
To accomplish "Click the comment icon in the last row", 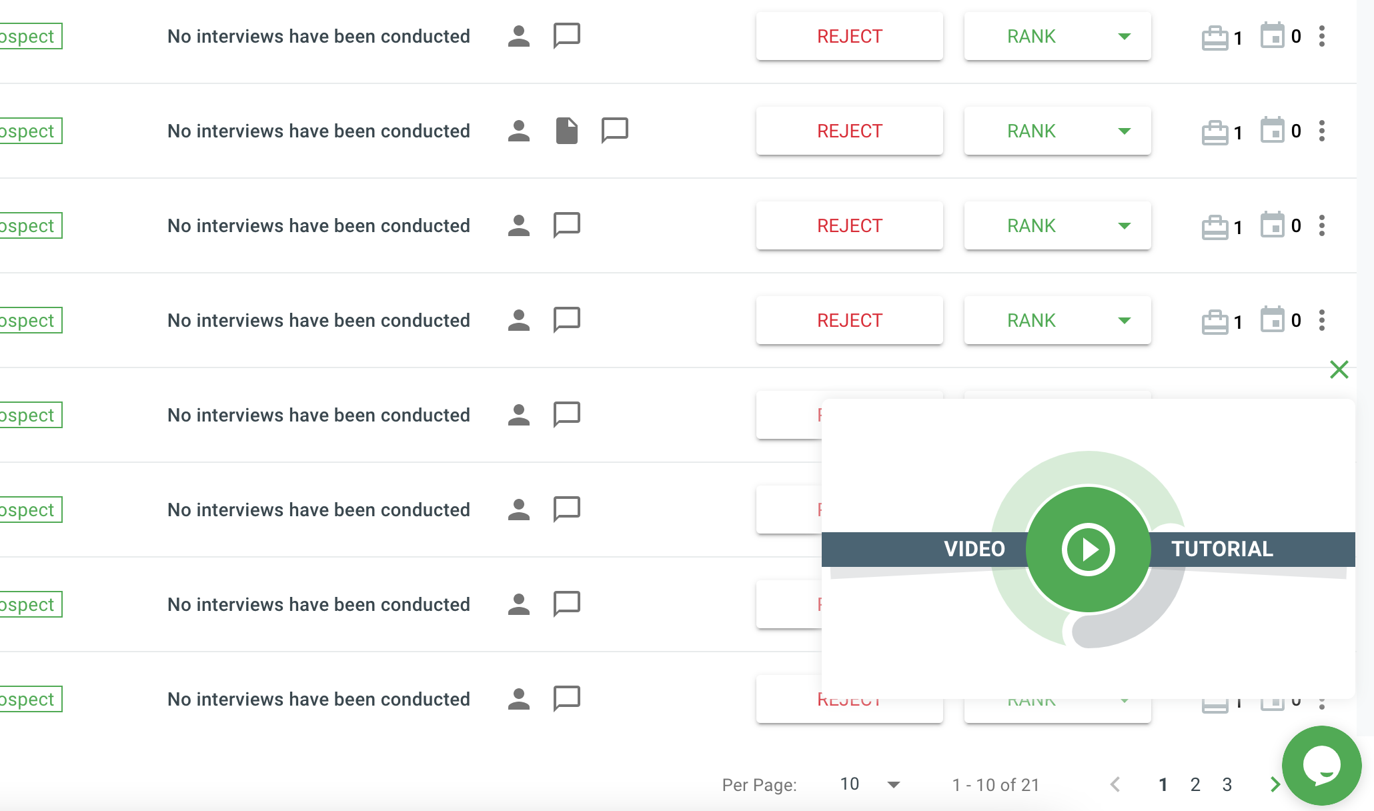I will [x=566, y=698].
